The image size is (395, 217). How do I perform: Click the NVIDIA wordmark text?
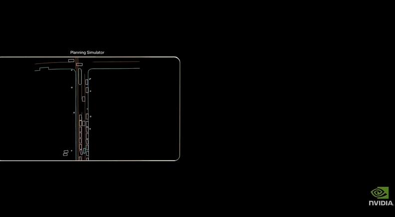tap(381, 203)
